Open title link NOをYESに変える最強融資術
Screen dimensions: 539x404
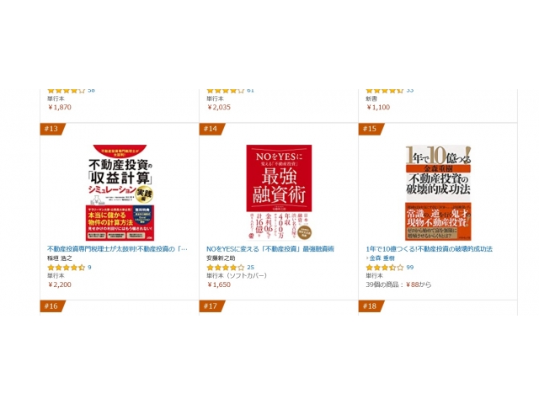click(270, 249)
